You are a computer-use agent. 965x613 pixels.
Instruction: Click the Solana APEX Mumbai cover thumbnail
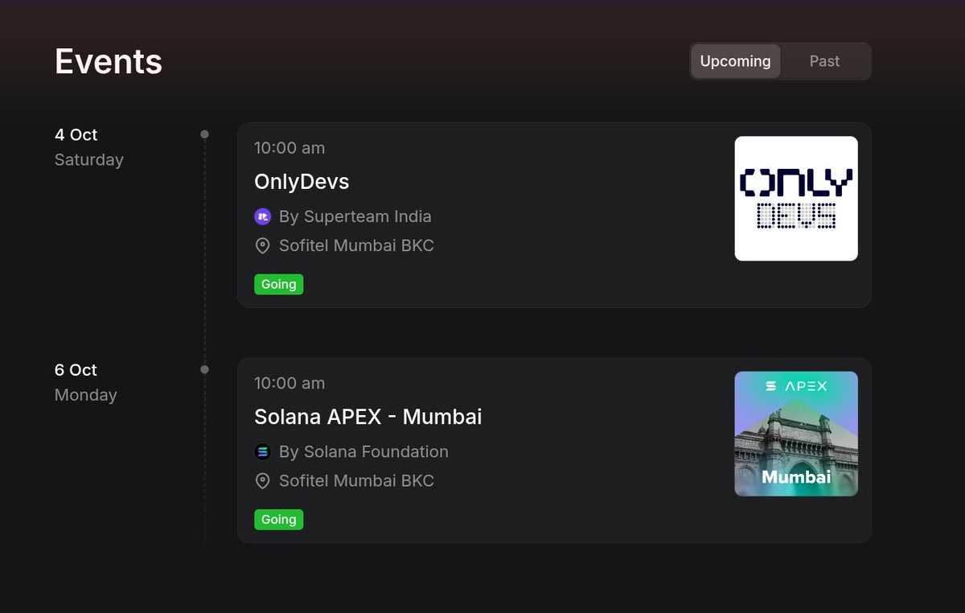[796, 434]
